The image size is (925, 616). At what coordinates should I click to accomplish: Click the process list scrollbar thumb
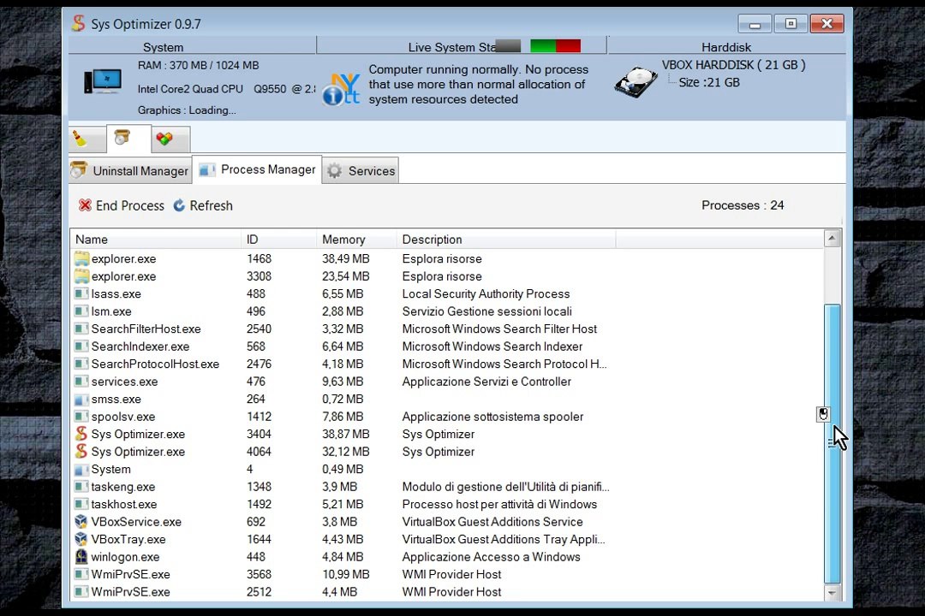[x=832, y=443]
